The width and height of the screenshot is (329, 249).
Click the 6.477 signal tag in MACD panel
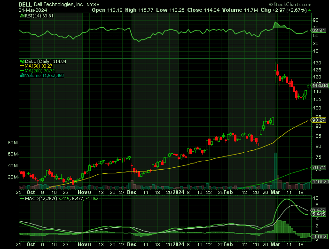[x=319, y=210]
